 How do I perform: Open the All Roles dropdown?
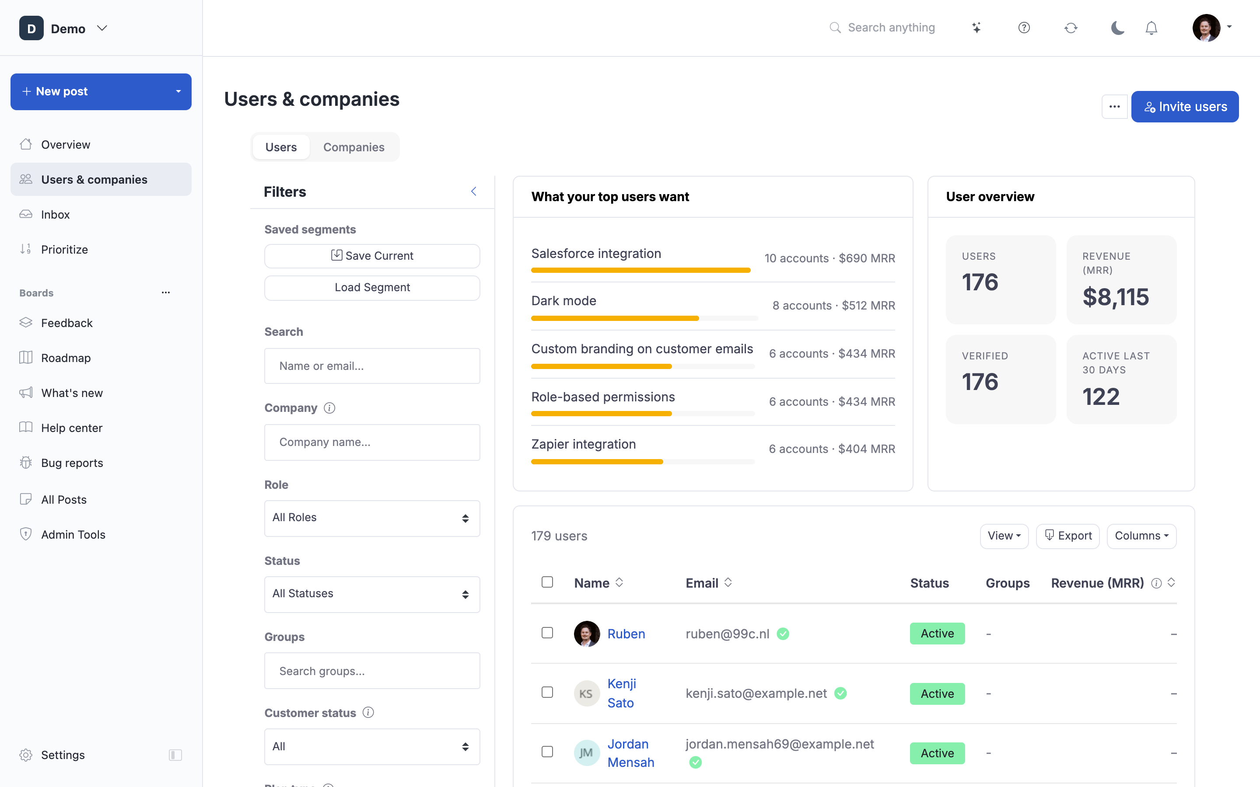click(372, 518)
